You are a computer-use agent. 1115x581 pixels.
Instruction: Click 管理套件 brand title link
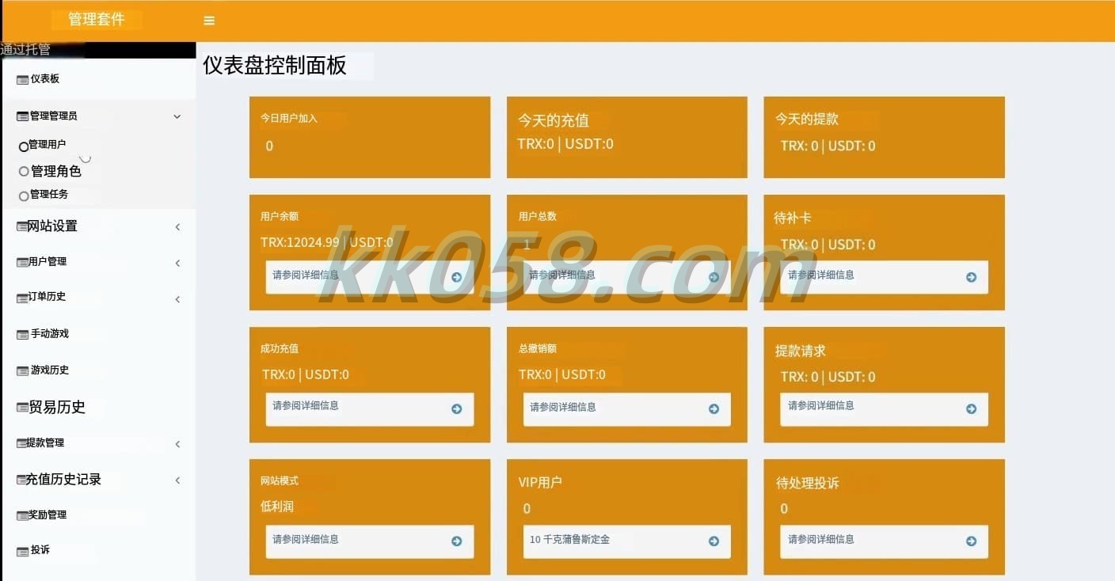click(97, 20)
